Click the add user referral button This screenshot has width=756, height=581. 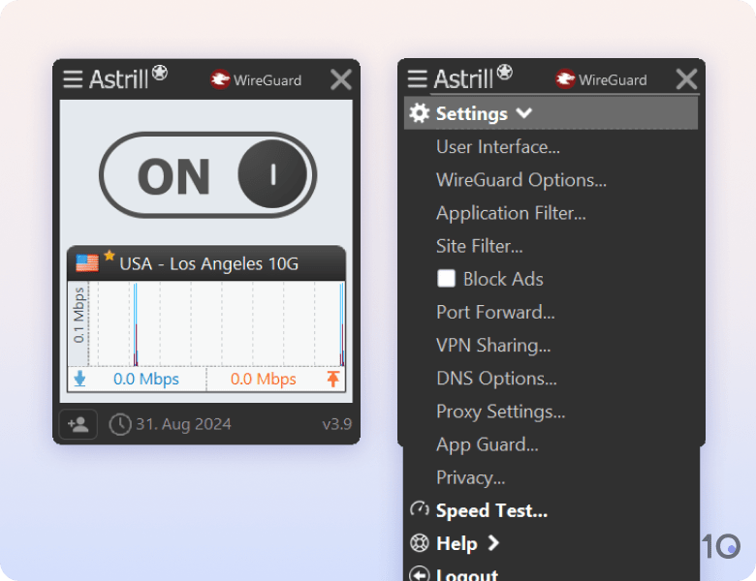(79, 424)
